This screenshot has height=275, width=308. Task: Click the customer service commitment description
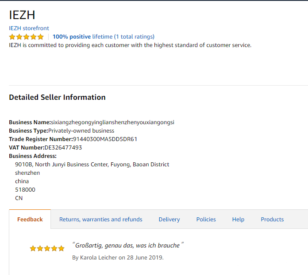tap(130, 45)
